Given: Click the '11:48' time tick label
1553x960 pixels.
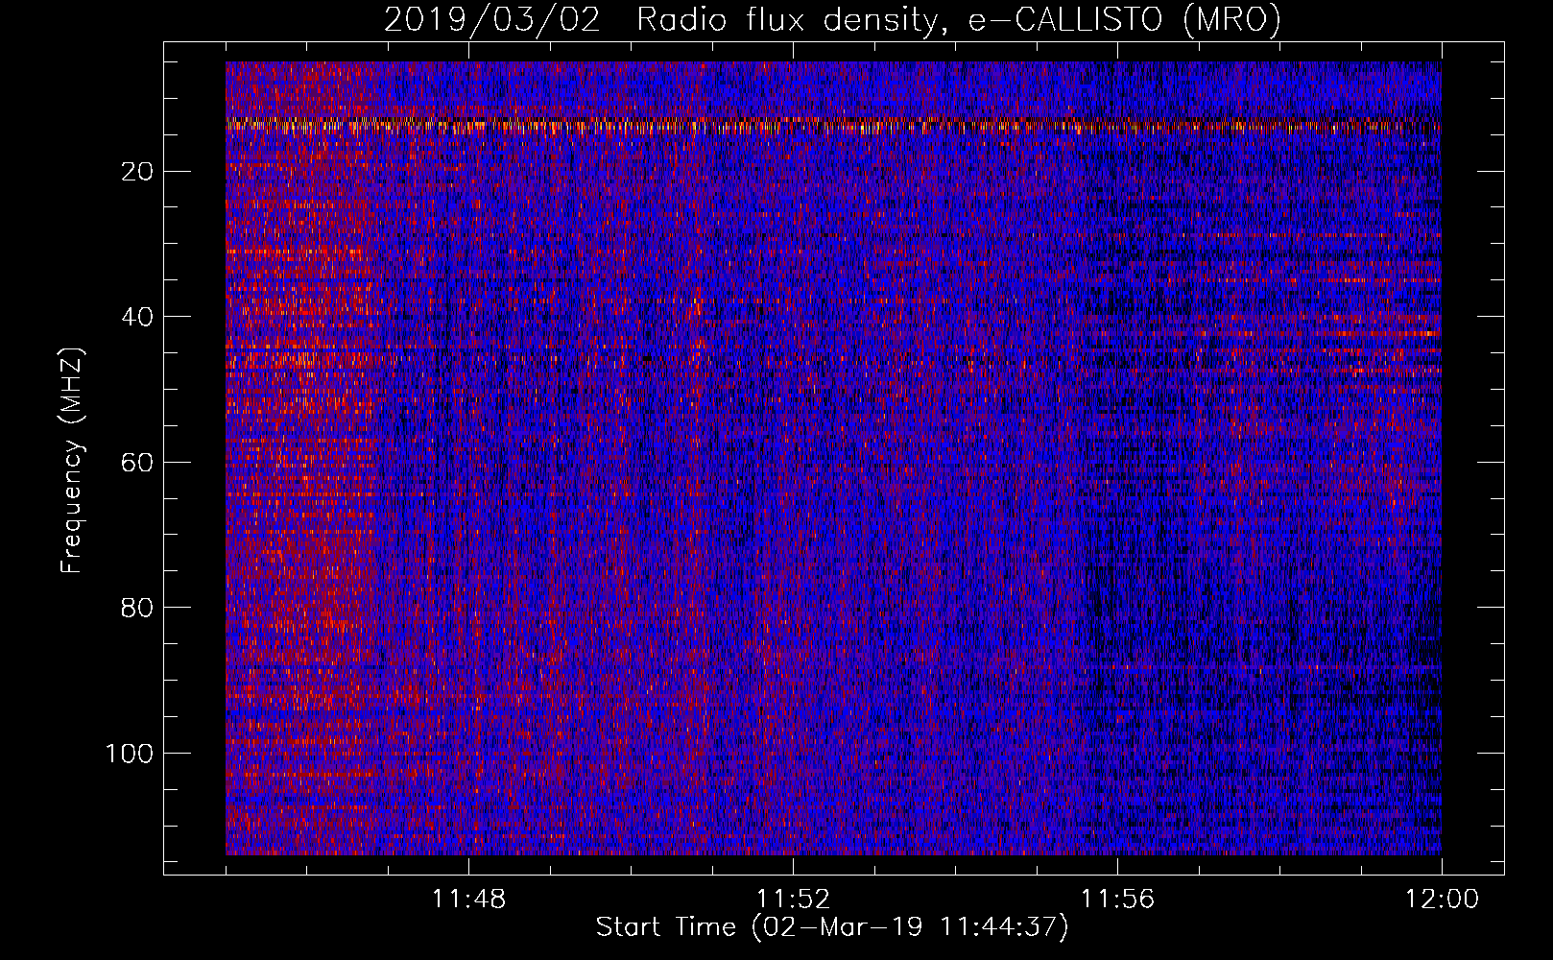Looking at the screenshot, I should point(469,900).
